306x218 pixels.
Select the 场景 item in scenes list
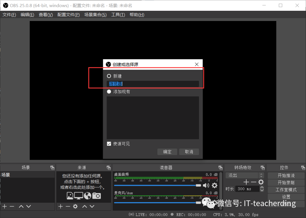click(x=27, y=175)
